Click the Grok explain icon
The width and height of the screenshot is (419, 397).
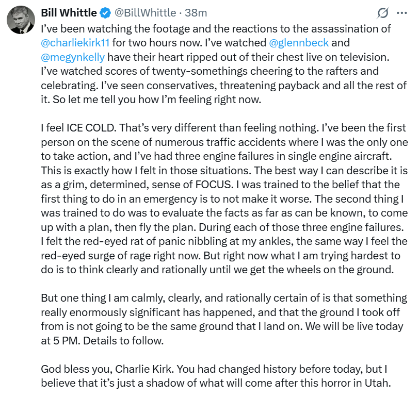pyautogui.click(x=383, y=12)
